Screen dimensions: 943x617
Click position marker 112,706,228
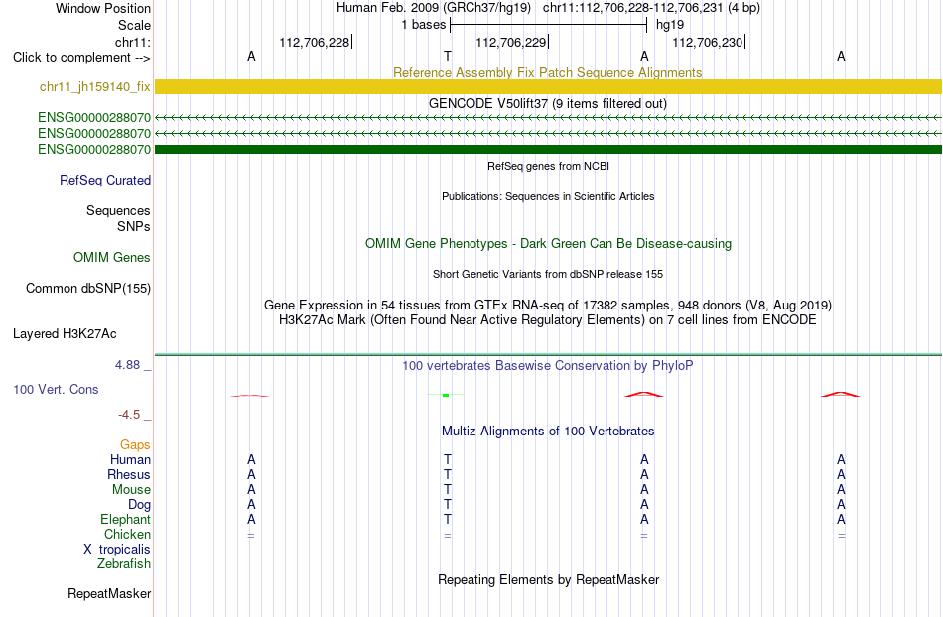(x=315, y=42)
